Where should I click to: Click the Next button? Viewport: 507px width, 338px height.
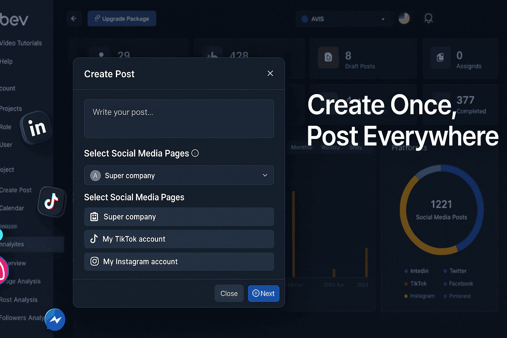point(263,293)
